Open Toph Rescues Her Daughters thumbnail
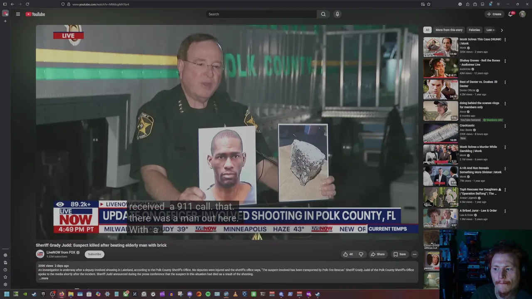Viewport: 532px width, 299px height. 441,197
